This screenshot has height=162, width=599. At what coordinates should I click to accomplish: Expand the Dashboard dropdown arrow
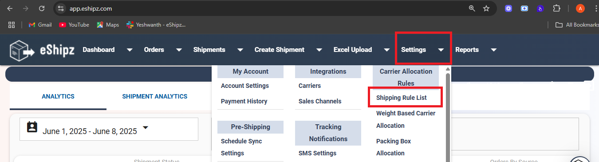click(x=130, y=50)
